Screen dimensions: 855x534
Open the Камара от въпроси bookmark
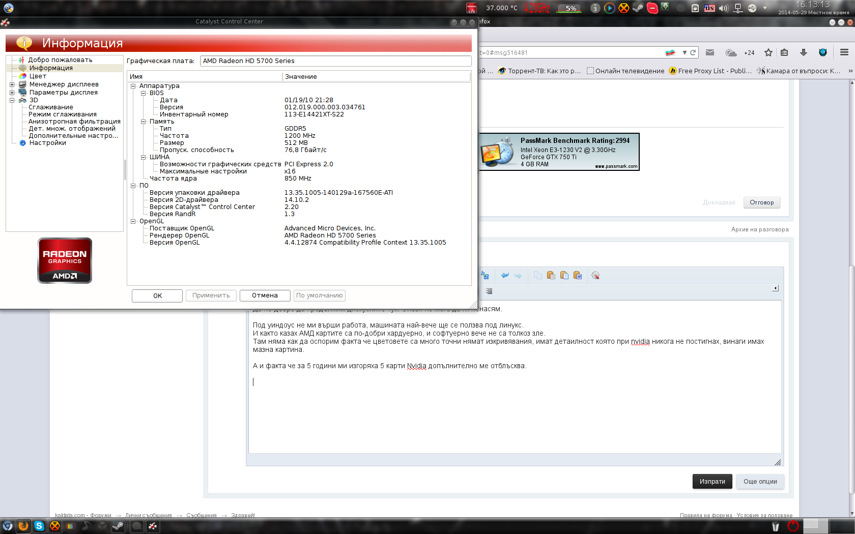(x=799, y=71)
